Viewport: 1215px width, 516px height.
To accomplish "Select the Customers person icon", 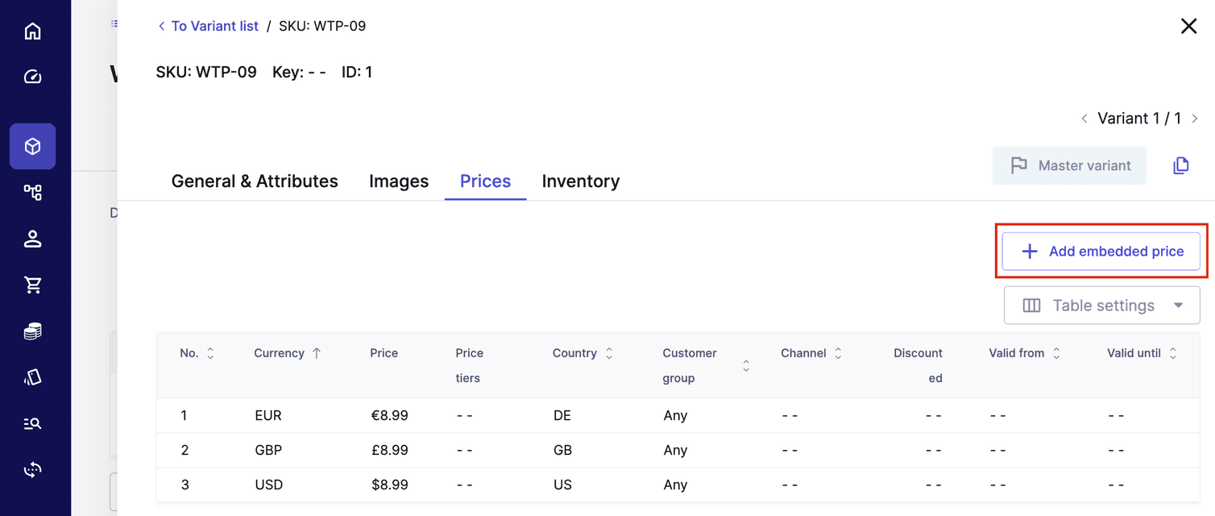I will (32, 238).
